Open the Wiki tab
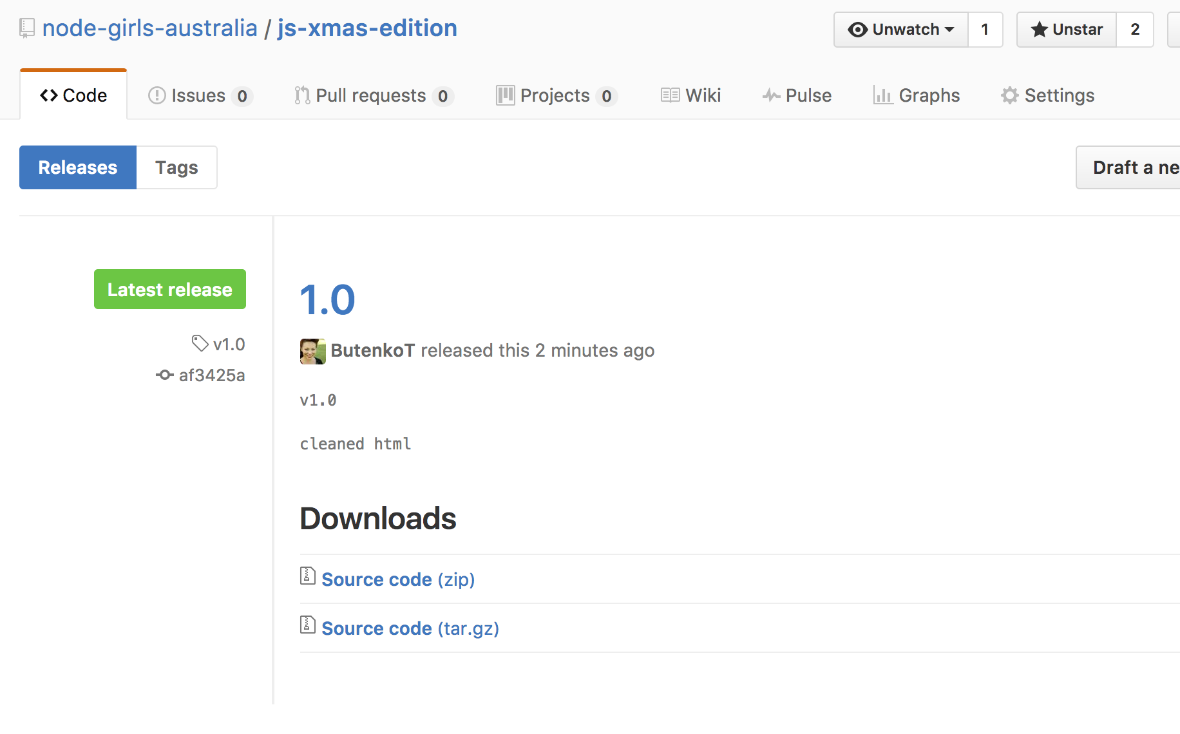This screenshot has width=1180, height=734. click(691, 95)
